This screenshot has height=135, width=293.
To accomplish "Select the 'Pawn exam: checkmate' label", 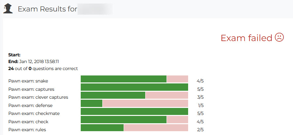I will coord(34,113).
